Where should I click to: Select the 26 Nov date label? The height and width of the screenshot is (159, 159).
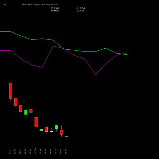35,151
